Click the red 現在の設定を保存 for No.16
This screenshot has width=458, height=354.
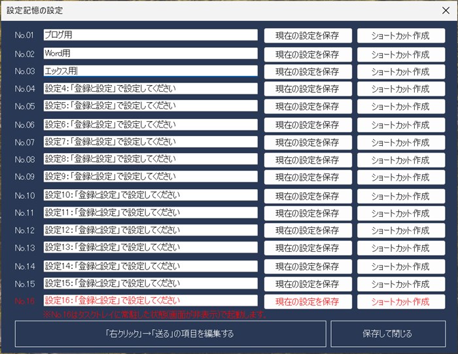point(308,302)
